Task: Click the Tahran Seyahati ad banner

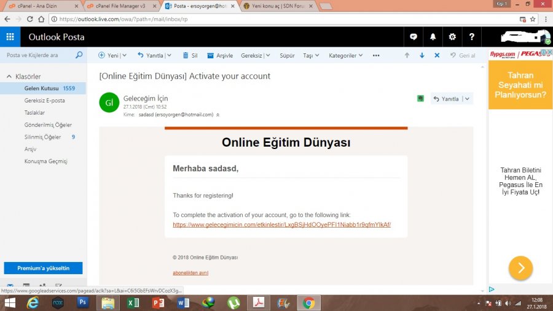Action: [520, 85]
